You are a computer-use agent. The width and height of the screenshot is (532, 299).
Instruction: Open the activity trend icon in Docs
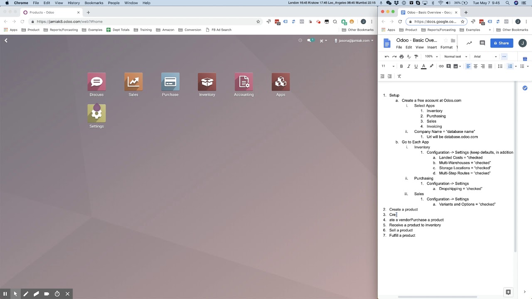tap(469, 43)
